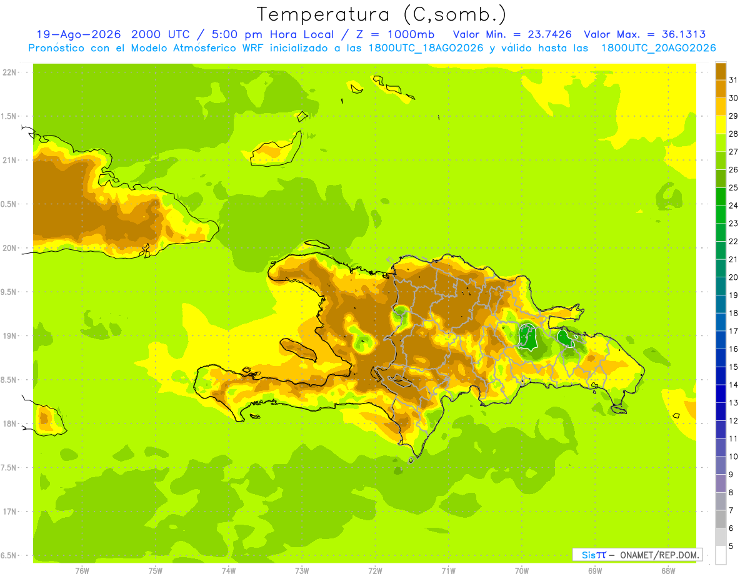Click the legend value "30"
Screen dimensions: 750x579
tap(734, 98)
